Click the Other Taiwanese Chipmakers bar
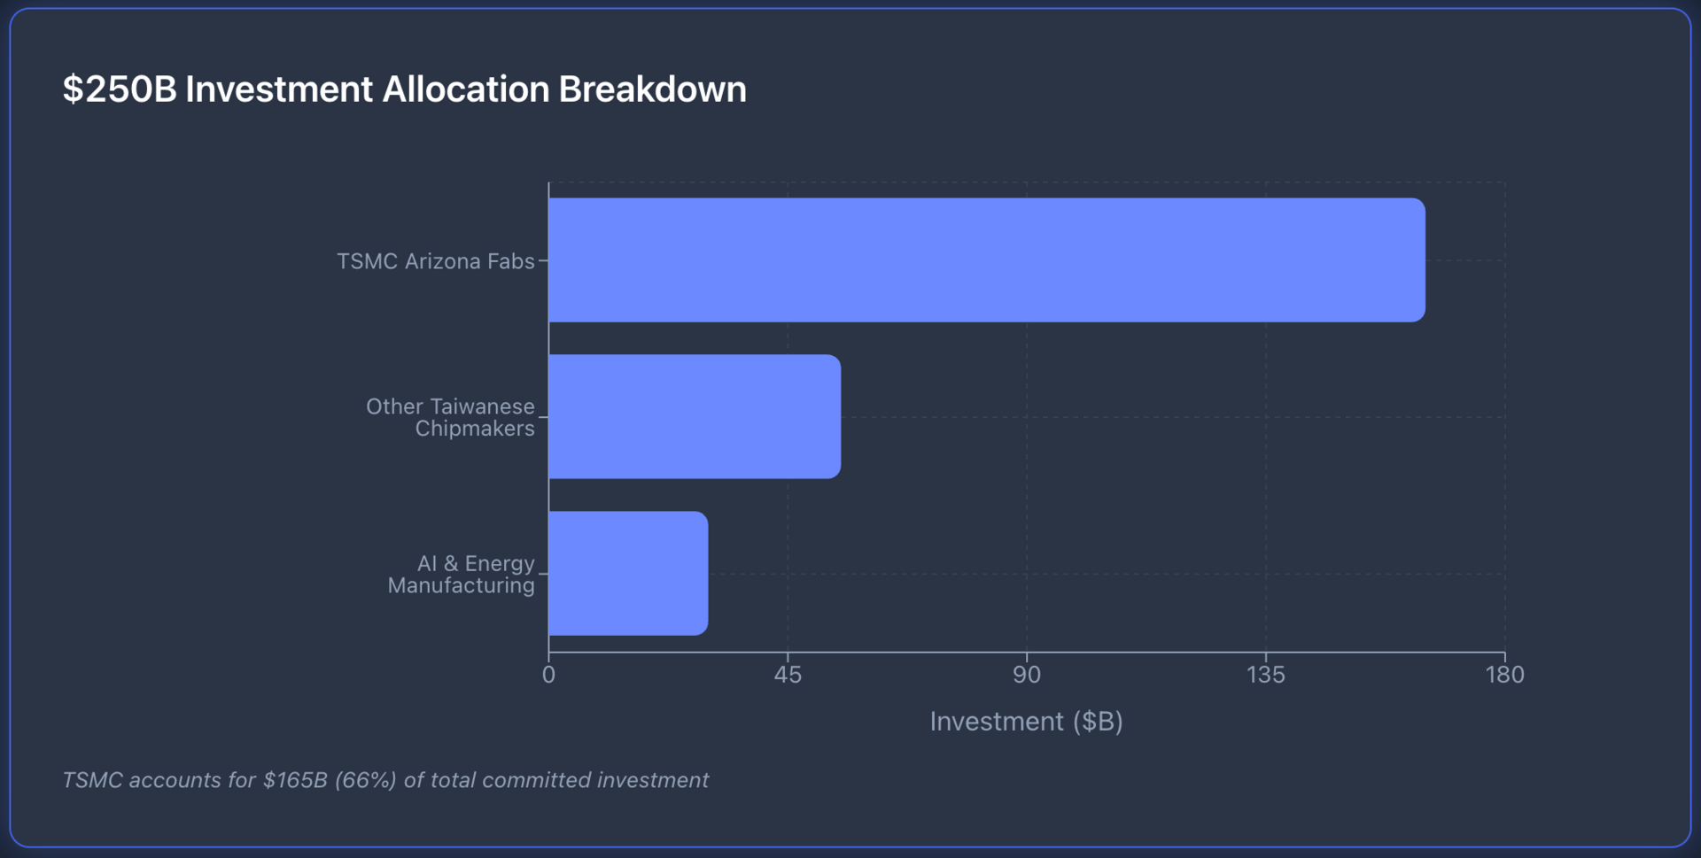Viewport: 1701px width, 858px height. click(694, 417)
